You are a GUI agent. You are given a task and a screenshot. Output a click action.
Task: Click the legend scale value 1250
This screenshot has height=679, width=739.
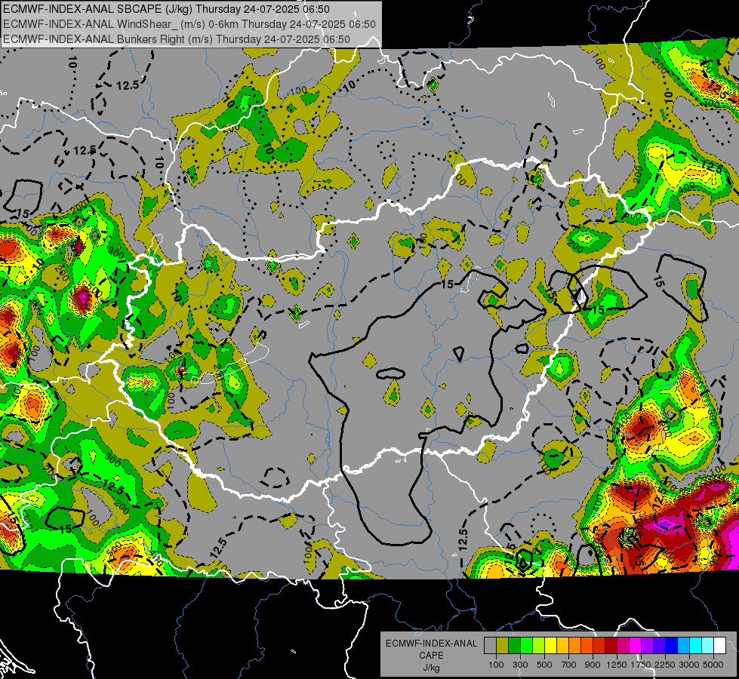click(617, 665)
